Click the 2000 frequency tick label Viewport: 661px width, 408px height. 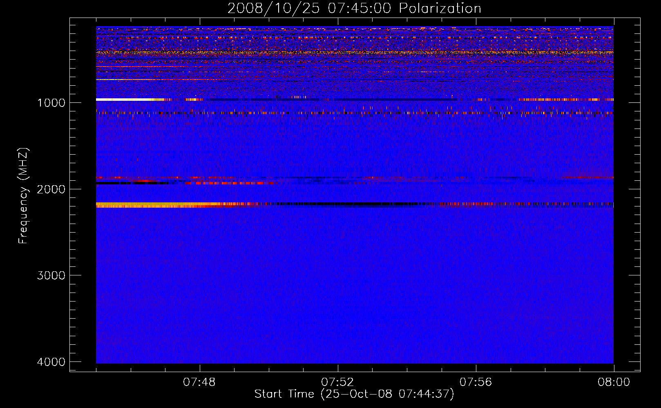pyautogui.click(x=51, y=189)
